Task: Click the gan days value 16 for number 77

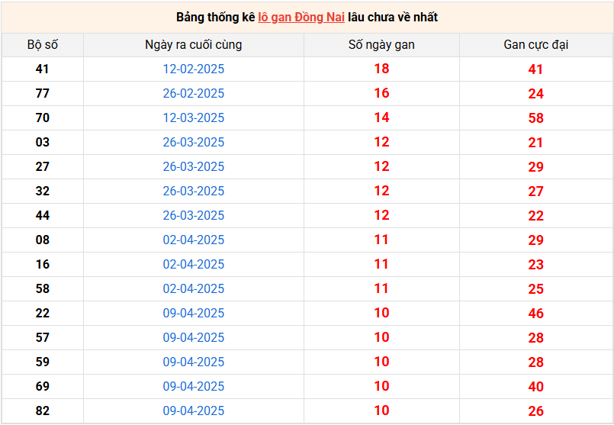Action: 381,94
